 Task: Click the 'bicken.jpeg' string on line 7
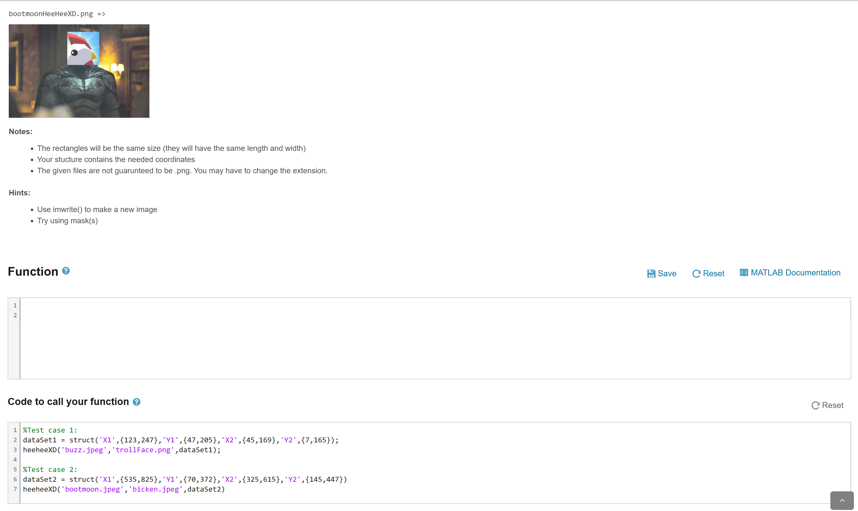[156, 489]
